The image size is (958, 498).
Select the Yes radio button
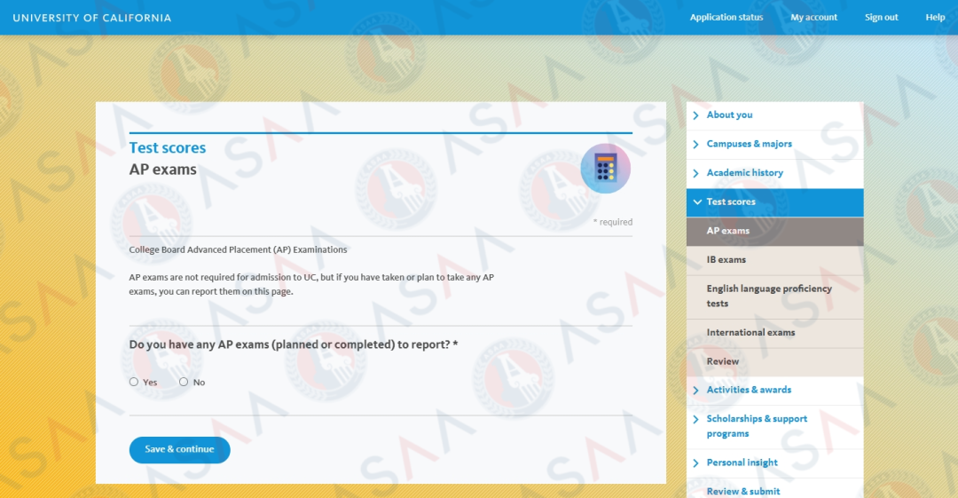[134, 382]
